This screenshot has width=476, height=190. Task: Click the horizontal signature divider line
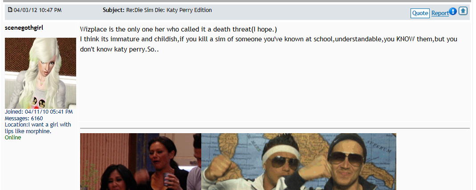275,128
